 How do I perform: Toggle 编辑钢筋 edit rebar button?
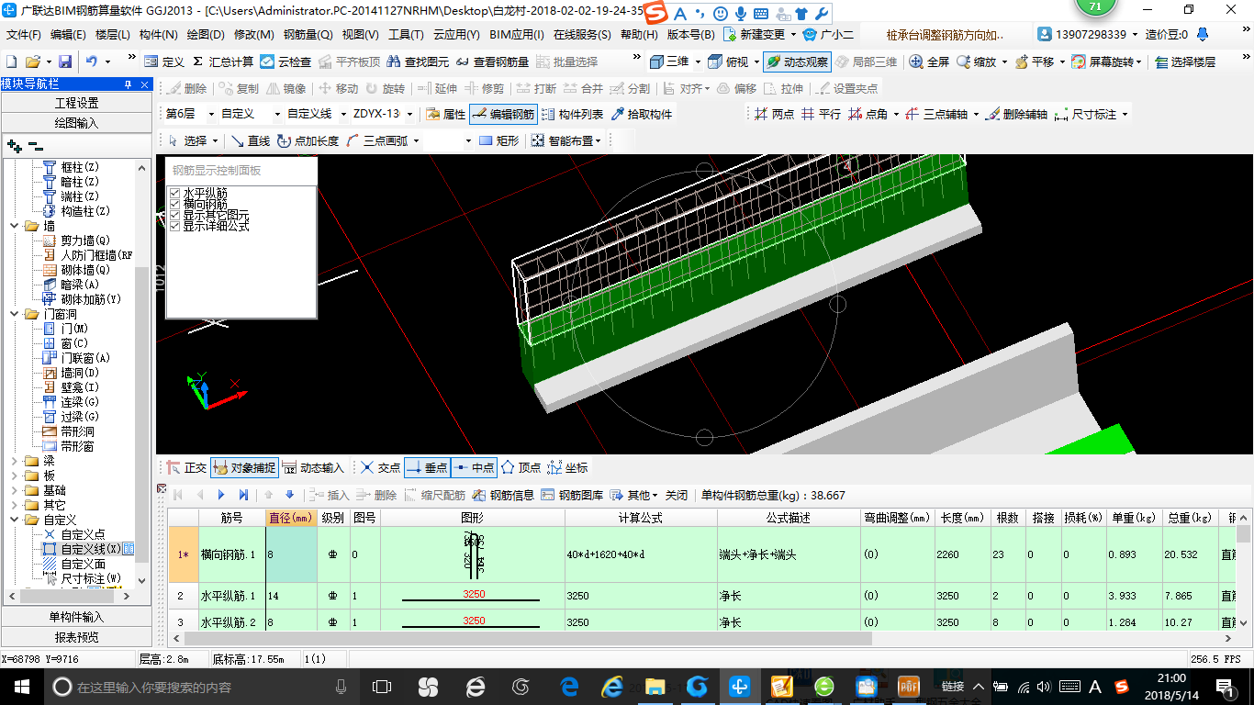click(502, 114)
